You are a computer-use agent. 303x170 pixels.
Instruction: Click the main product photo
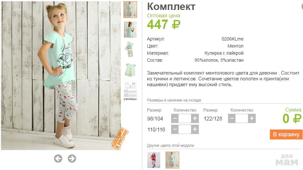(61, 76)
